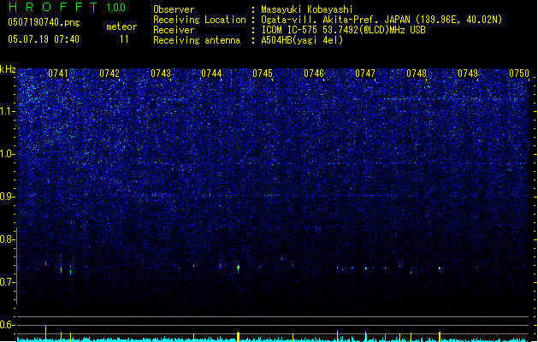Click the 0742 time marker

coord(109,74)
